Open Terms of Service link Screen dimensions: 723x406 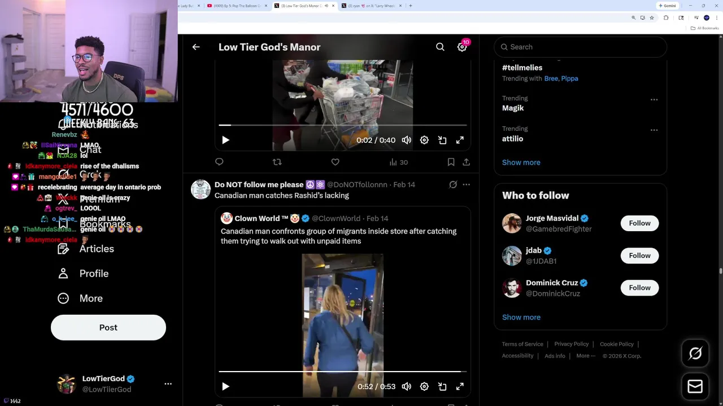(522, 344)
